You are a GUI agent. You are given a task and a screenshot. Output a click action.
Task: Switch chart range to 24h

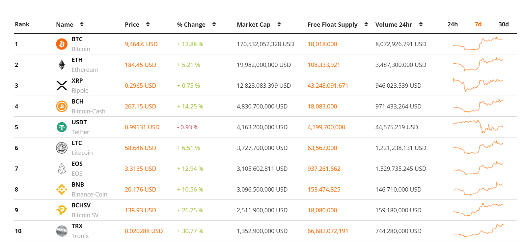[x=453, y=24]
